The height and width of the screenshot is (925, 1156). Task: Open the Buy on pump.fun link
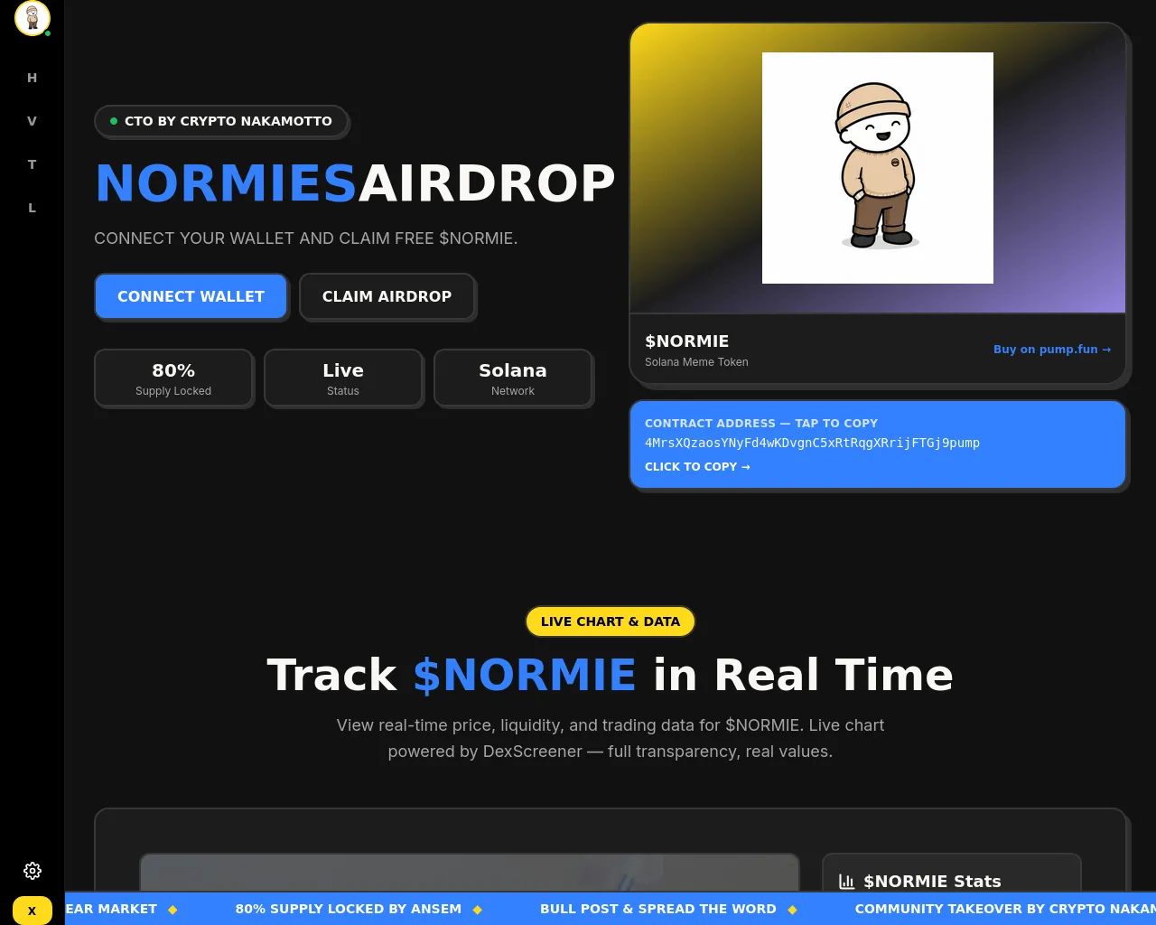pos(1052,350)
